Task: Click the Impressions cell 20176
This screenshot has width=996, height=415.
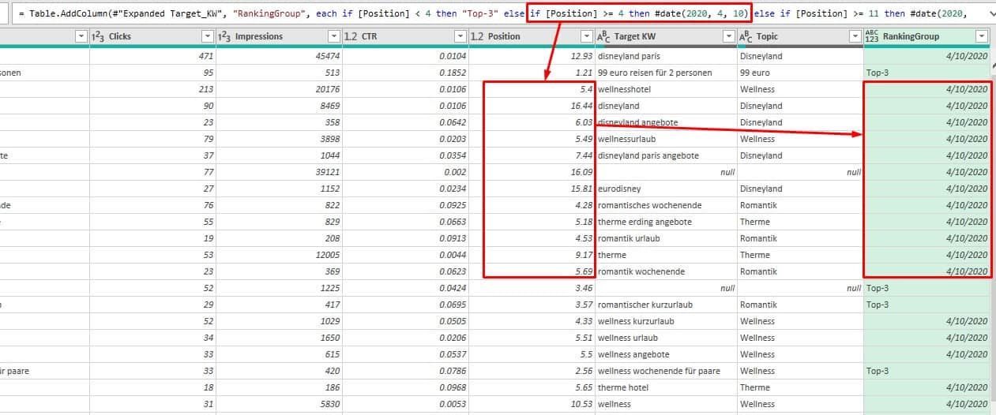Action: click(279, 89)
